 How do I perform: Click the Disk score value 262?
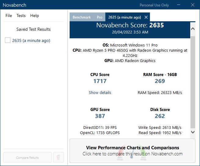click(160, 116)
